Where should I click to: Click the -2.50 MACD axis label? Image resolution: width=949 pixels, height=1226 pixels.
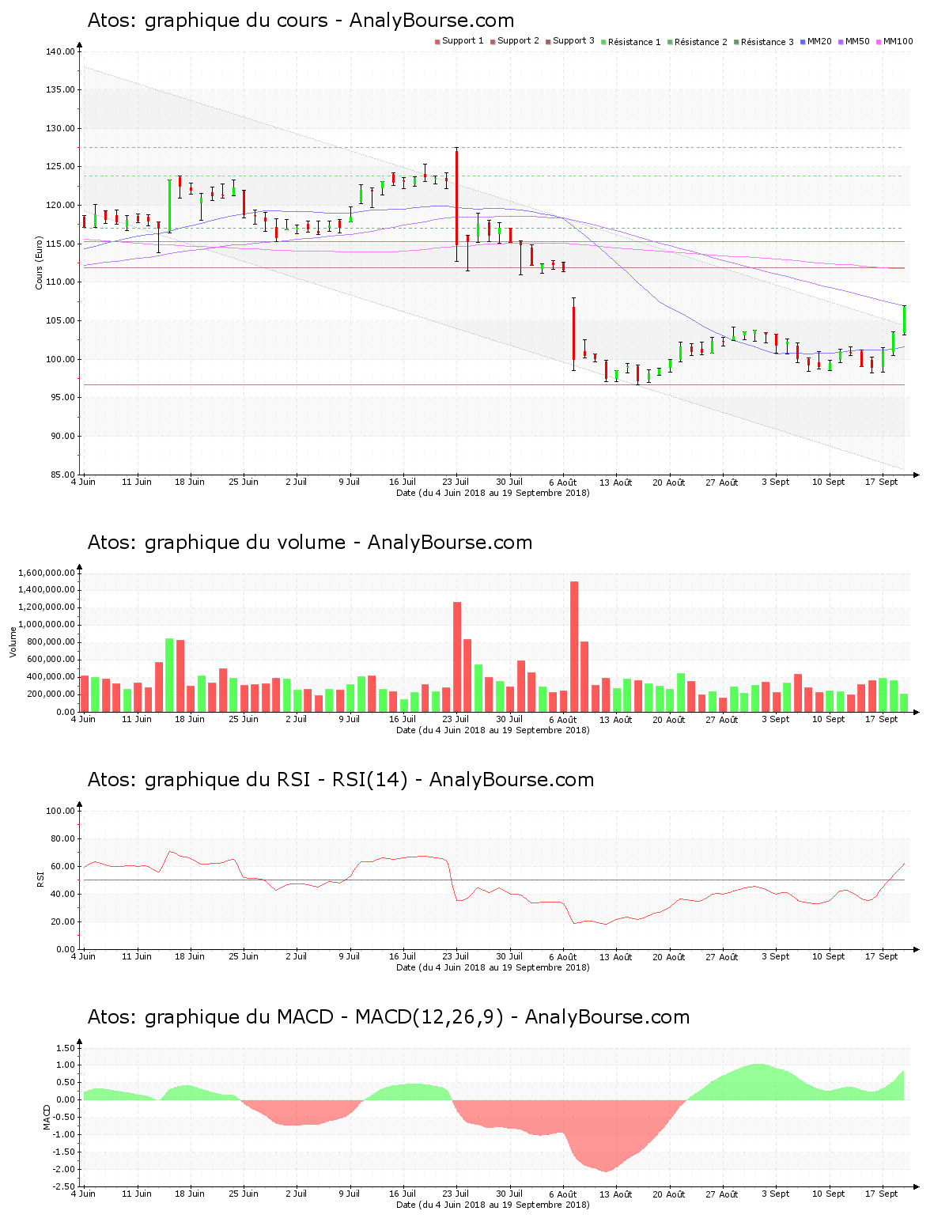(64, 1186)
